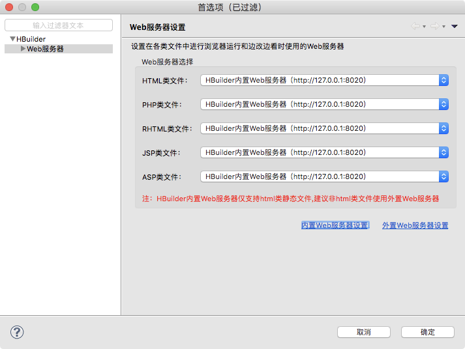This screenshot has height=349, width=465.
Task: Open the RHTML类文件 server dropdown
Action: click(x=324, y=128)
